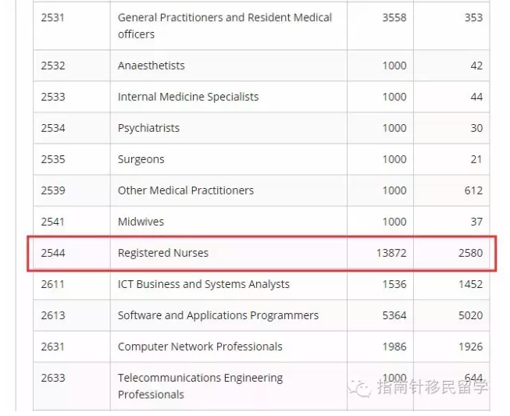This screenshot has width=510, height=416.
Task: Click General Practitioners and Resident Medical officers
Action: tap(225, 26)
